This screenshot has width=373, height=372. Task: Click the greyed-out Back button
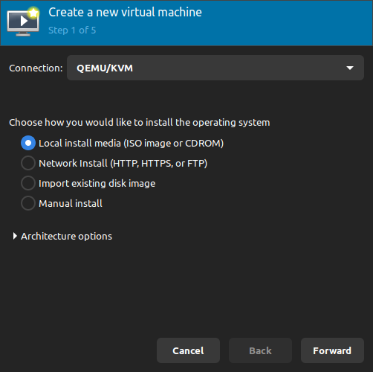[260, 350]
